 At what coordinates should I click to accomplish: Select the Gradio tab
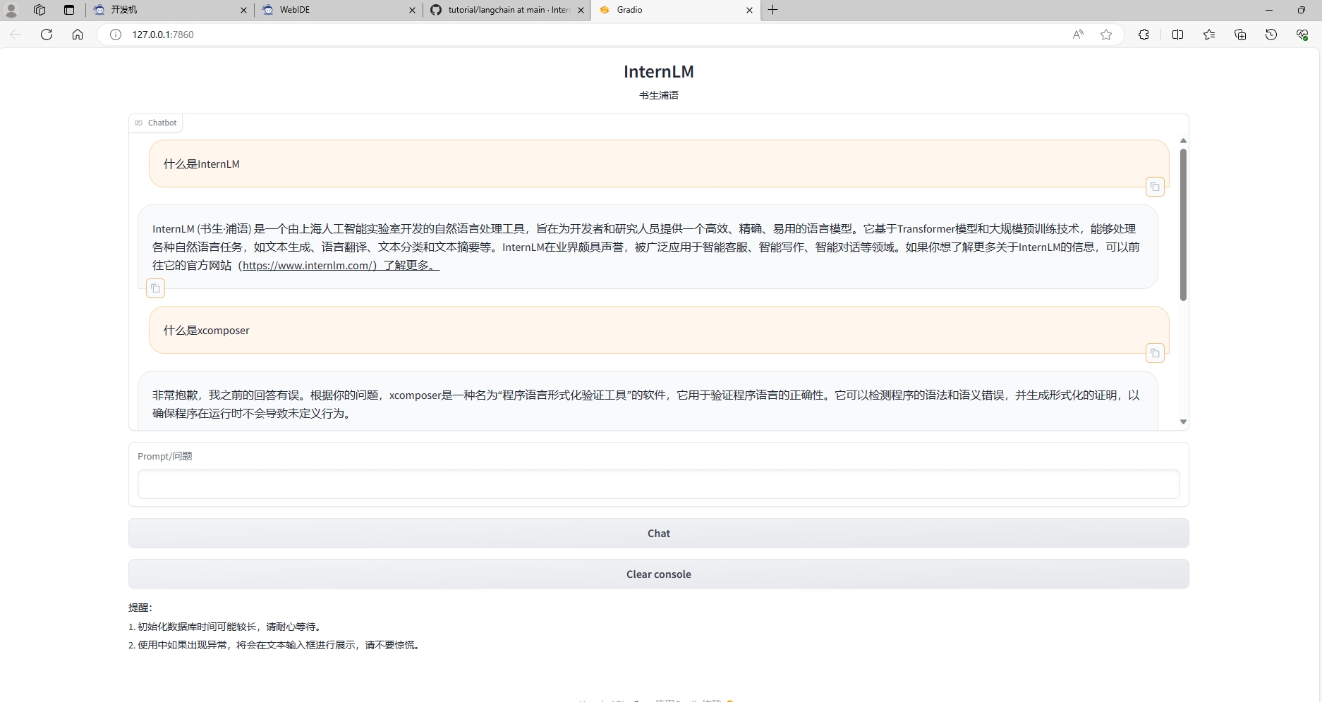tap(675, 10)
